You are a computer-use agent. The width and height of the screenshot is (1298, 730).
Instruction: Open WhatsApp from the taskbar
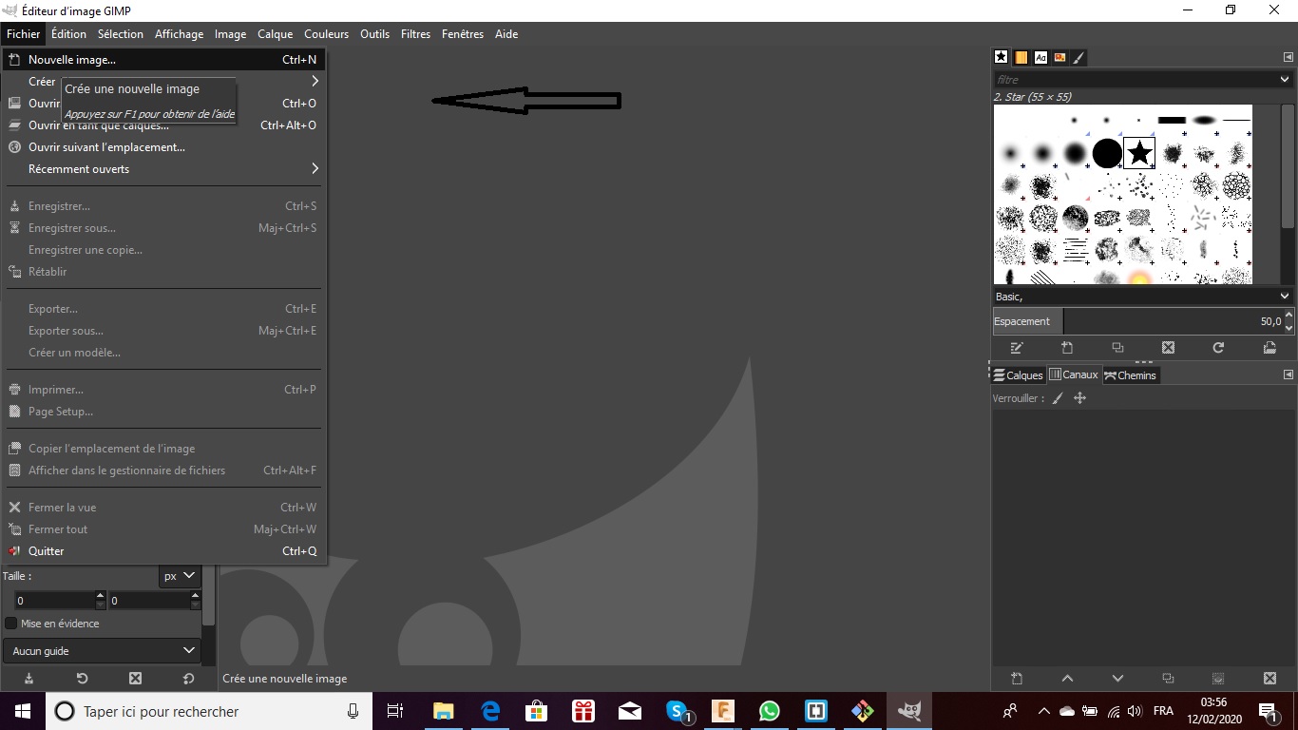click(770, 711)
